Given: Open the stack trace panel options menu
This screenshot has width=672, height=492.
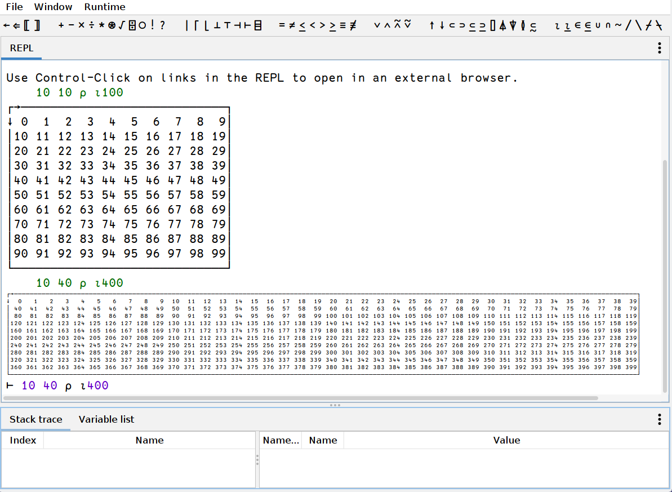Looking at the screenshot, I should pos(659,419).
